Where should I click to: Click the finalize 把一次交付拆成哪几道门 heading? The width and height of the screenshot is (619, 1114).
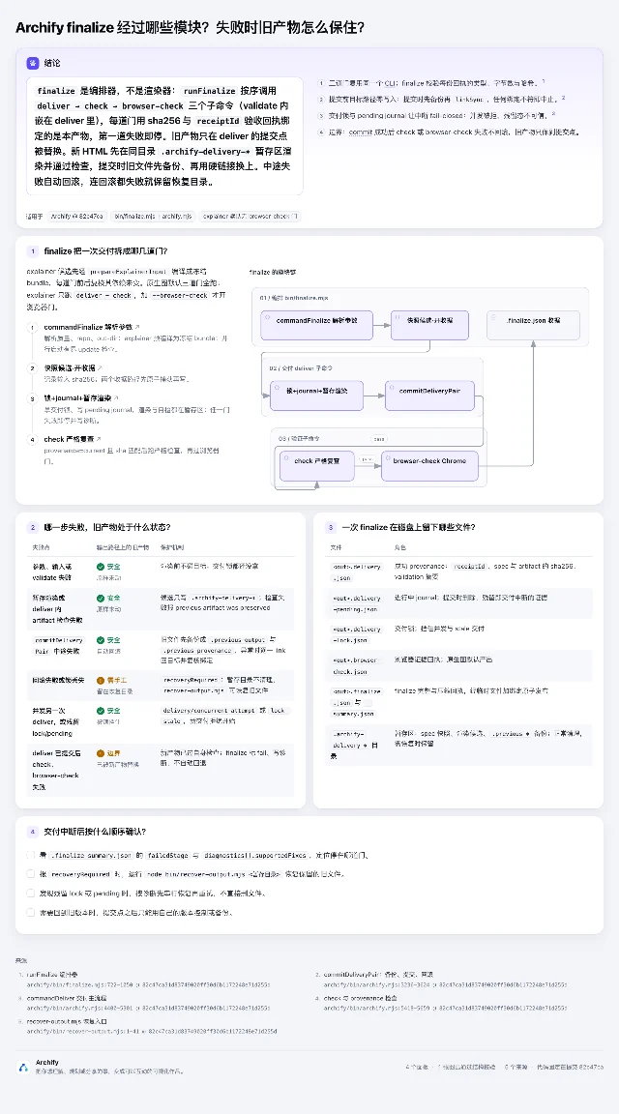tap(105, 250)
